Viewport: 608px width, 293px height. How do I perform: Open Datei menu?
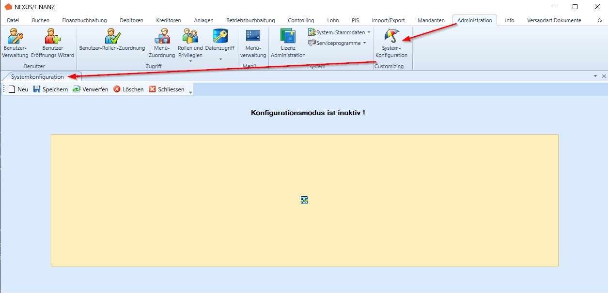[x=14, y=20]
